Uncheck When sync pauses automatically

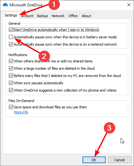click(x=11, y=83)
